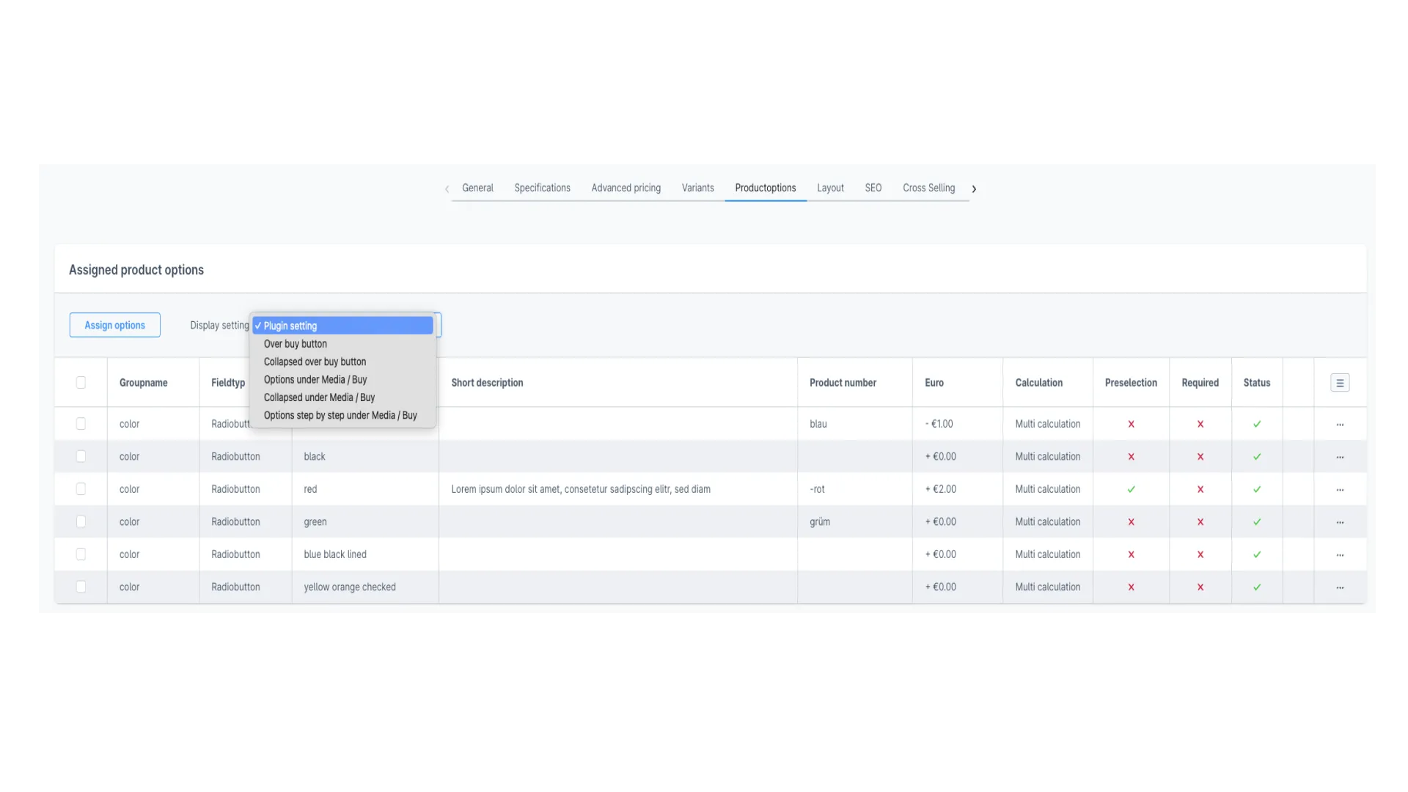Toggle the select-all checkbox in table header
The width and height of the screenshot is (1408, 792).
[81, 382]
